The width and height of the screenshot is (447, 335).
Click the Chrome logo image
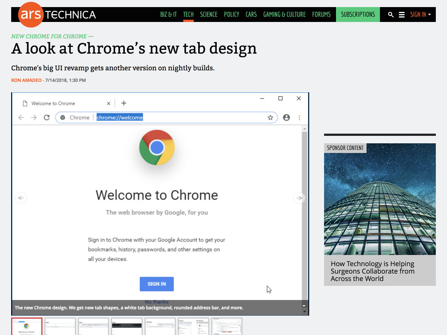157,148
